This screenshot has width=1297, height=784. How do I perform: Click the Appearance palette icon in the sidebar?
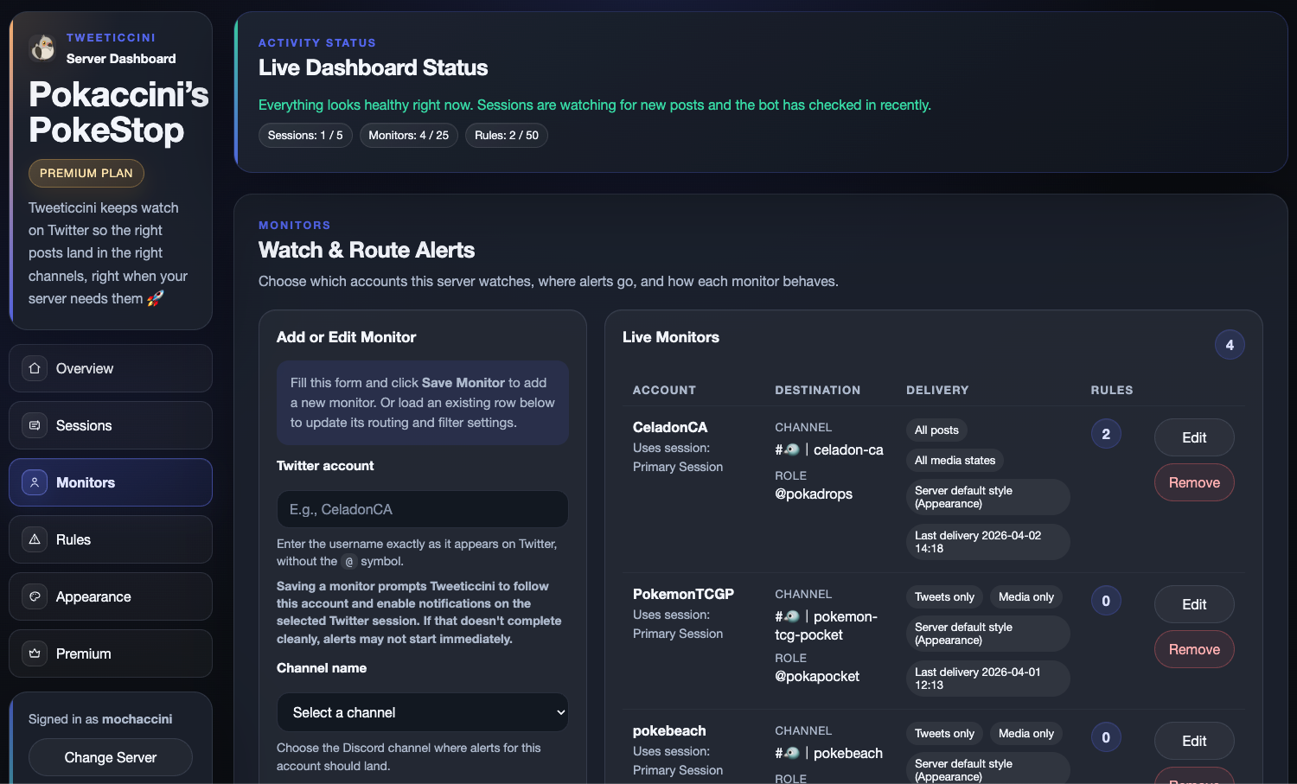35,596
